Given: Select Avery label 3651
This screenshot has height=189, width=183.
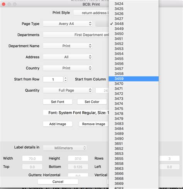Looking at the screenshot, I should click(x=134, y=143).
